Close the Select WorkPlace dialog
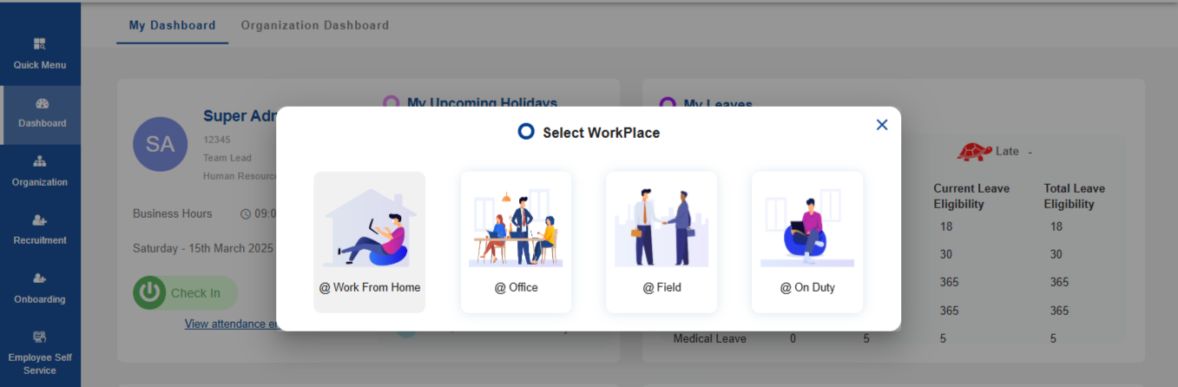 pyautogui.click(x=882, y=125)
